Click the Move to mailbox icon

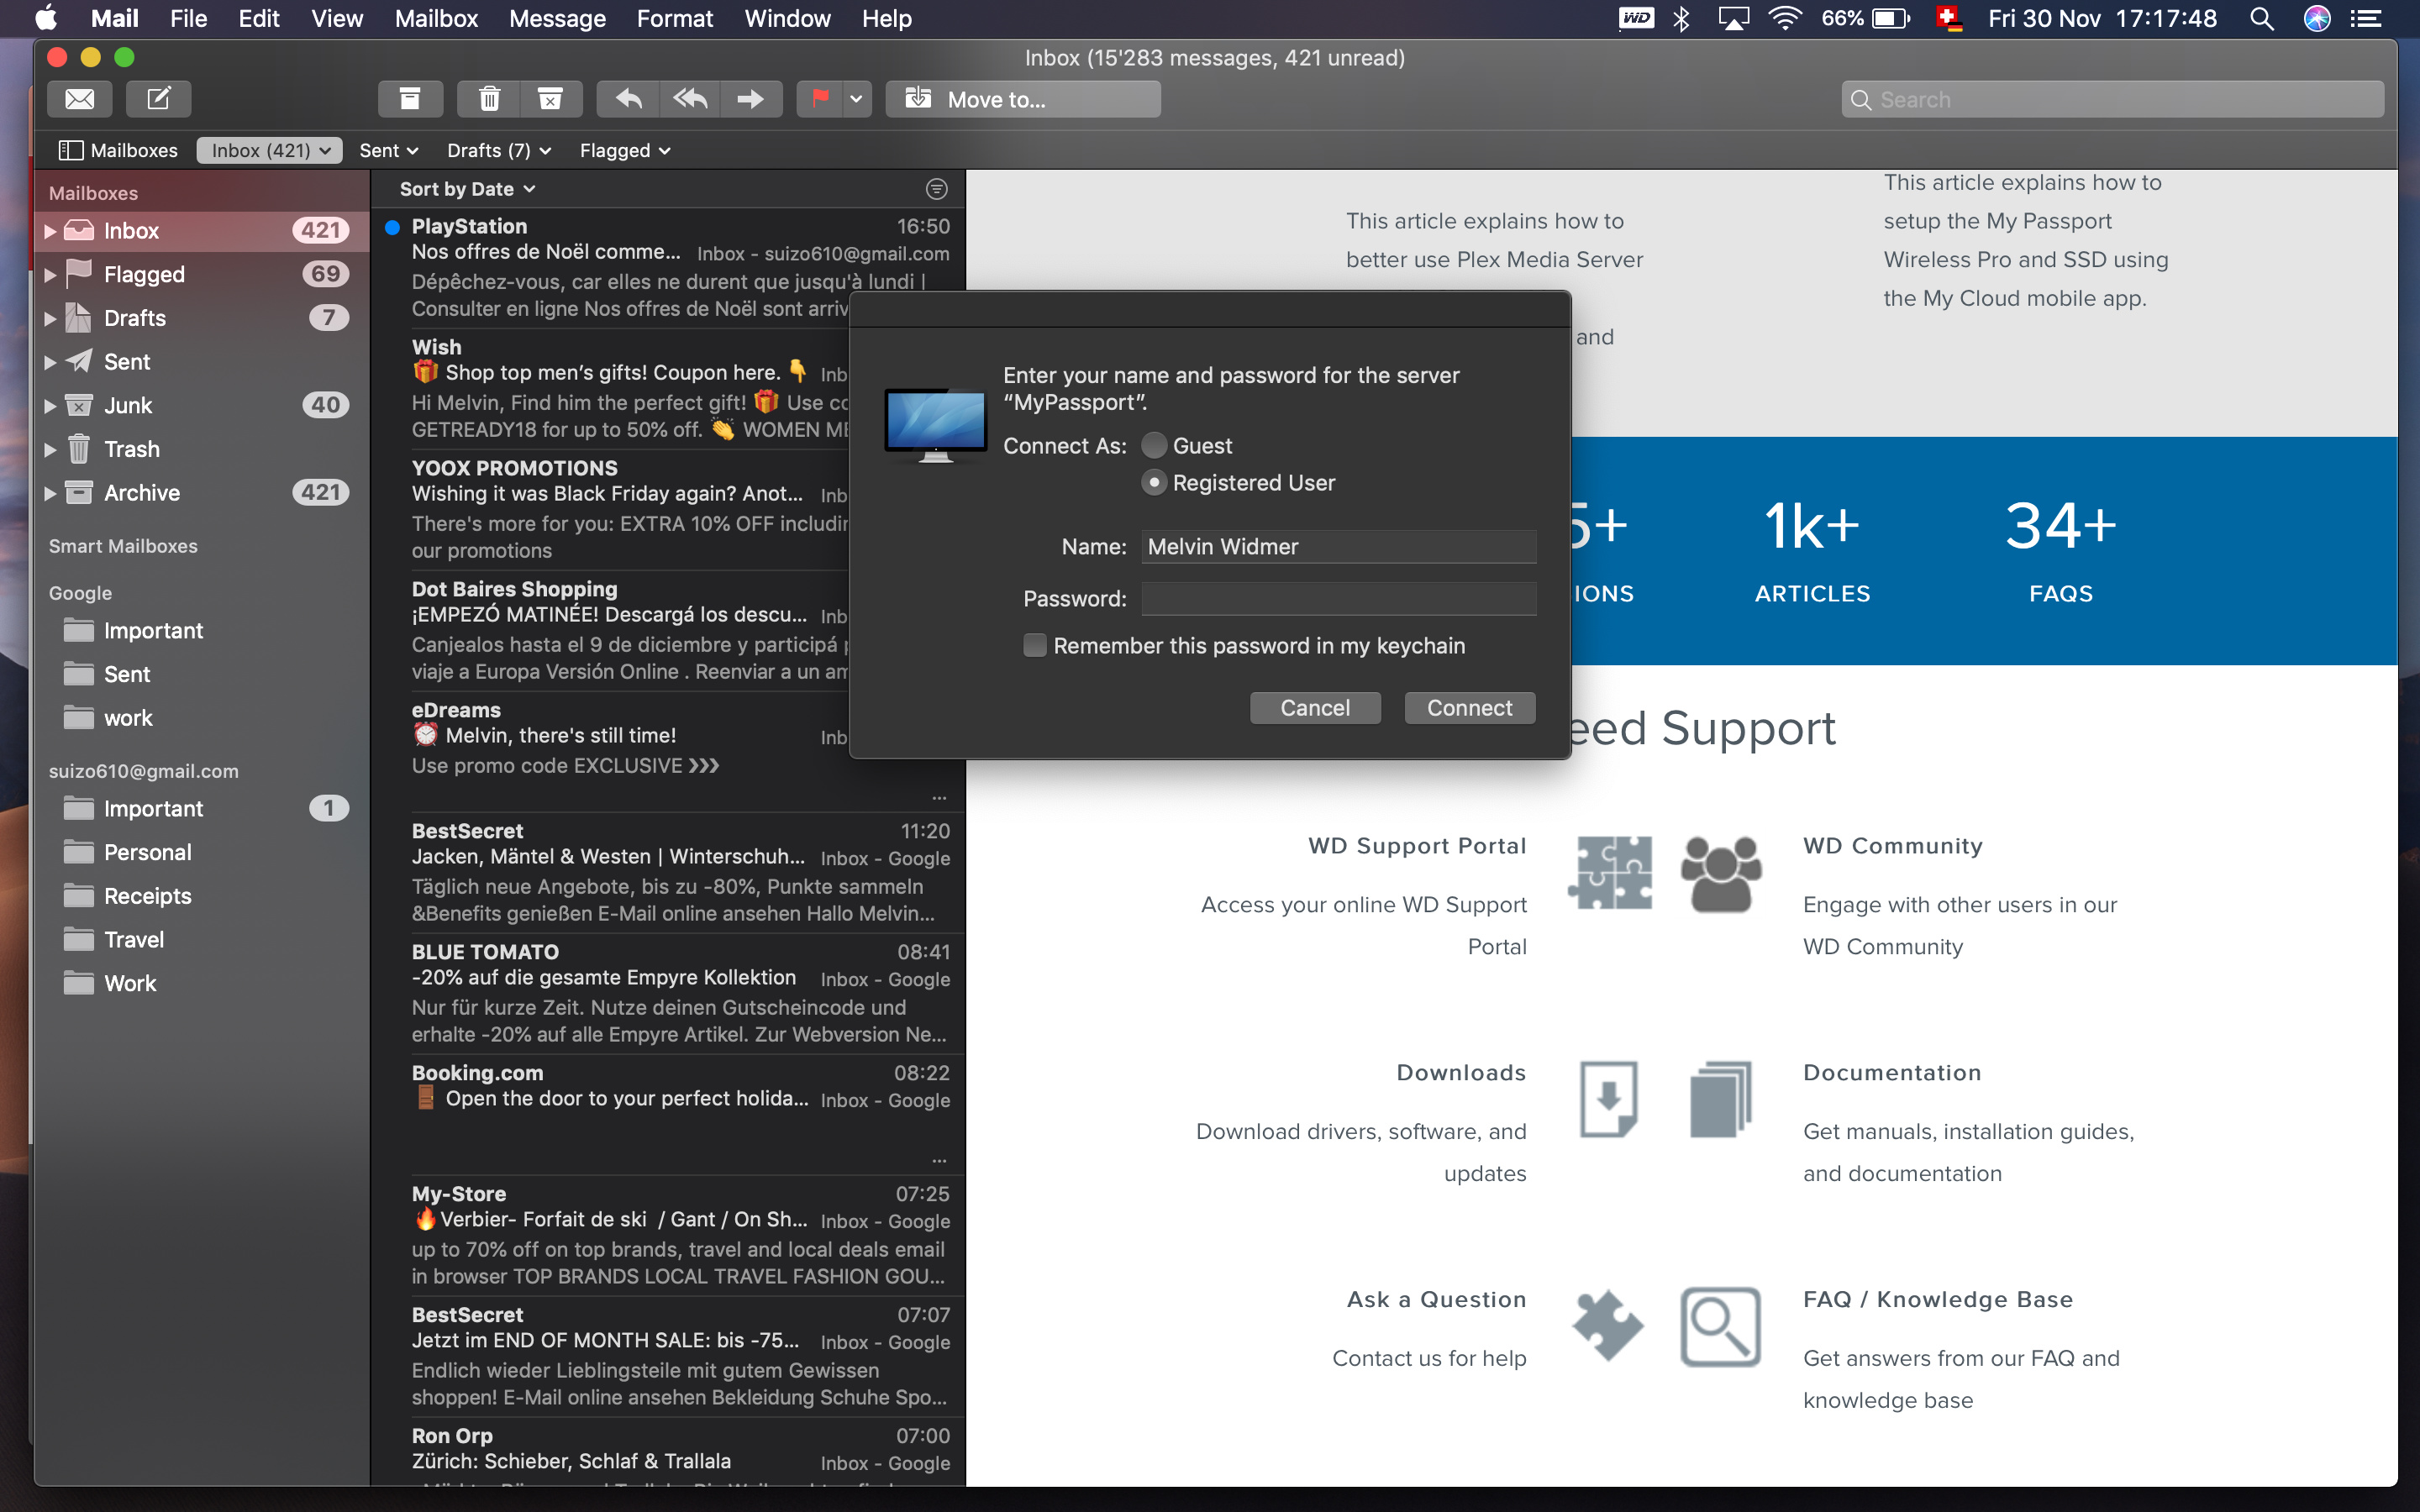click(917, 97)
